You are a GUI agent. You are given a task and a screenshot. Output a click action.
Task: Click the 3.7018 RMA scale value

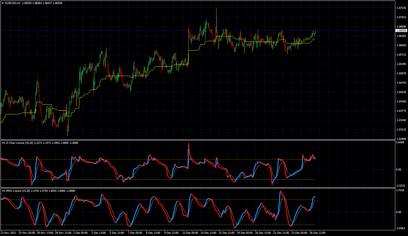pos(400,190)
